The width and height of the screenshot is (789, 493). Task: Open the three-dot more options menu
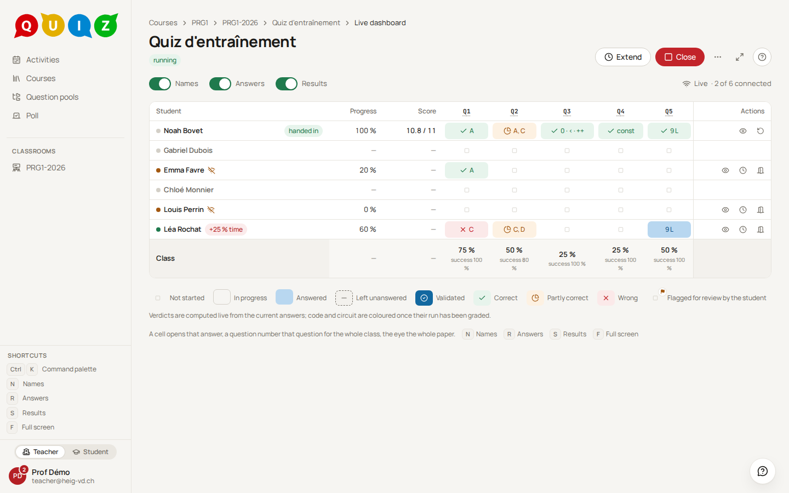[718, 57]
